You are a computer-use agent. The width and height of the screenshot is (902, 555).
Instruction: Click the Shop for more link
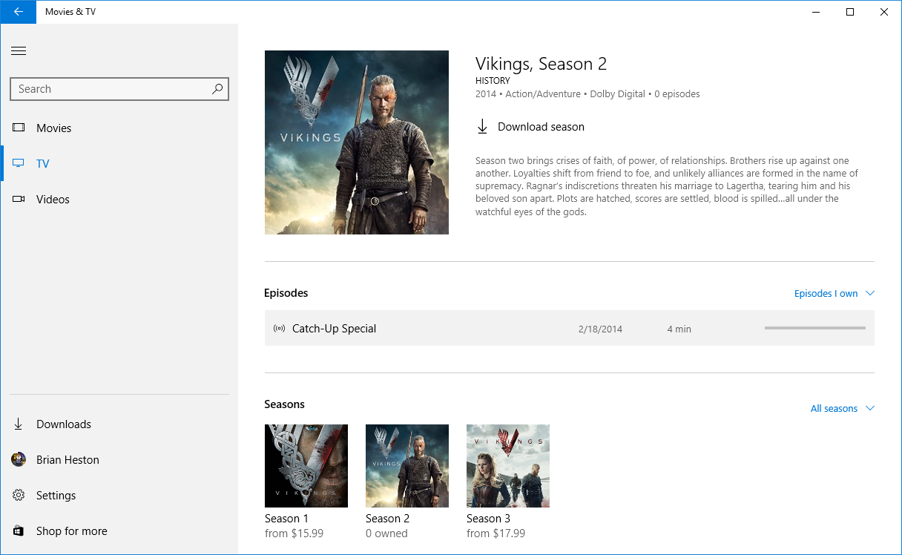click(x=119, y=531)
